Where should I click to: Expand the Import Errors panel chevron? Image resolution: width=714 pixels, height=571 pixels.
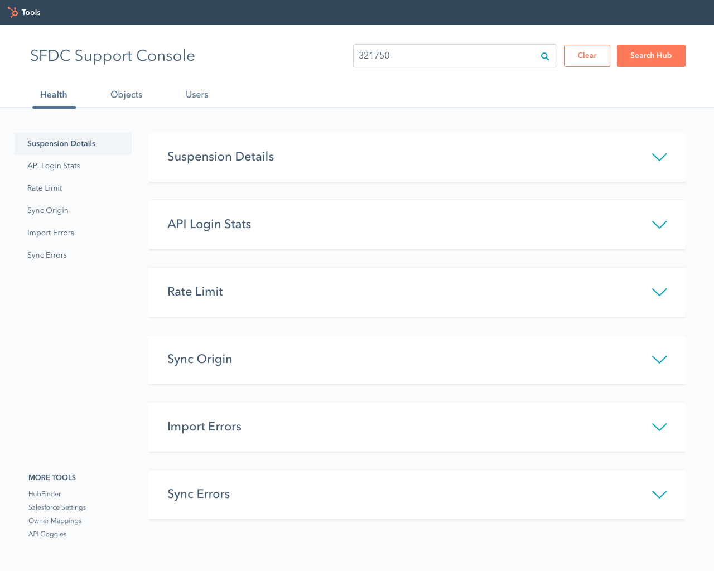pyautogui.click(x=659, y=427)
